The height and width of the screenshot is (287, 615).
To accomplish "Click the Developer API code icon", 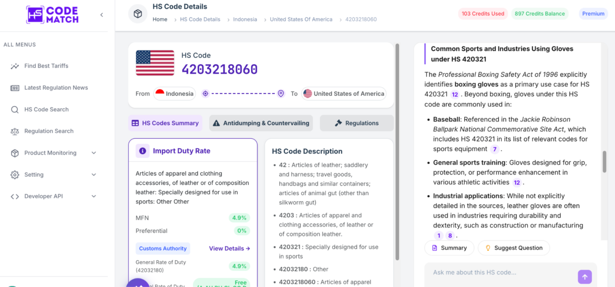I will (15, 197).
